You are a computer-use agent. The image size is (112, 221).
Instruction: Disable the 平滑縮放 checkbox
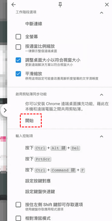coord(18,74)
